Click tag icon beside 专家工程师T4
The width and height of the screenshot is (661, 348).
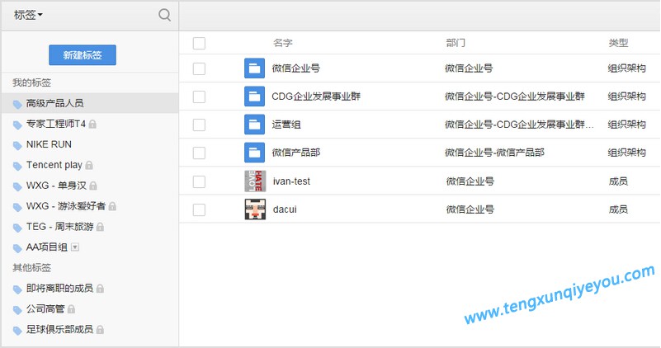pyautogui.click(x=17, y=125)
